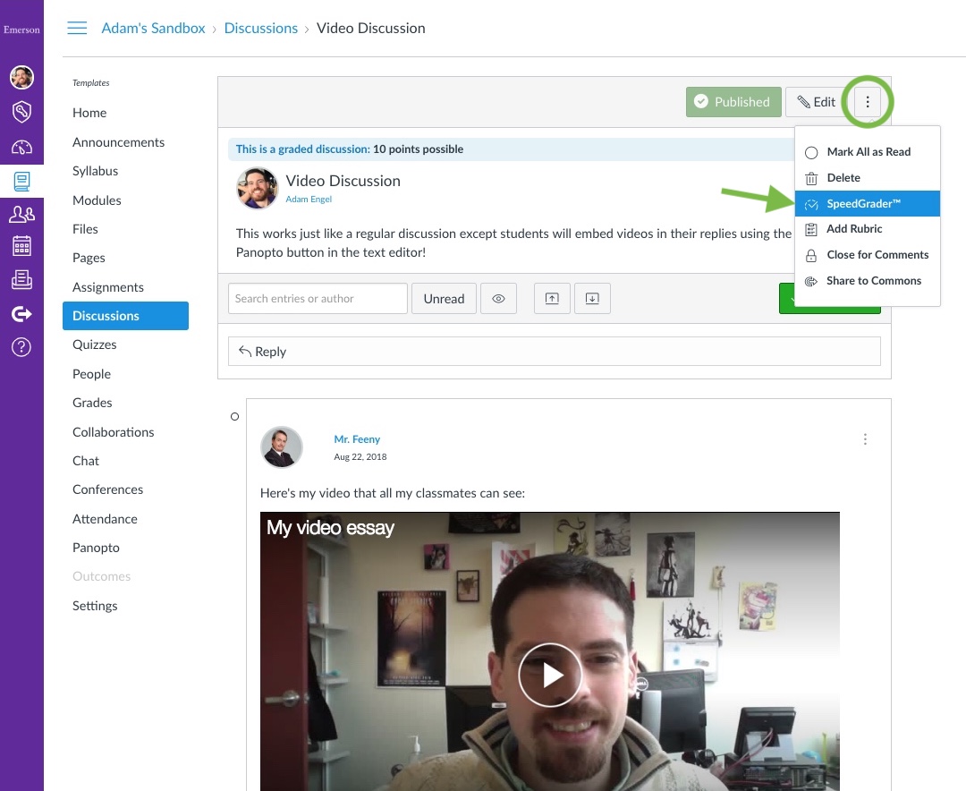Click the 10 points possible notice
The height and width of the screenshot is (791, 966).
(x=418, y=149)
